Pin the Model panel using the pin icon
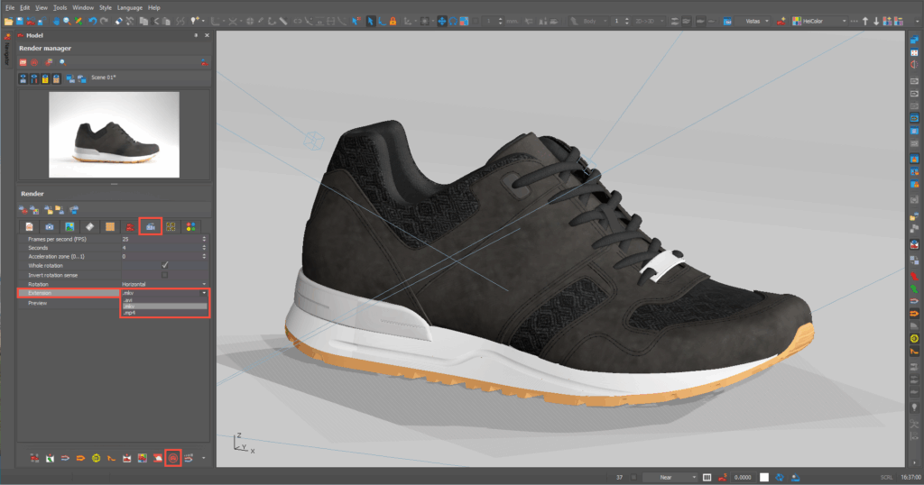924x485 pixels. coord(196,35)
